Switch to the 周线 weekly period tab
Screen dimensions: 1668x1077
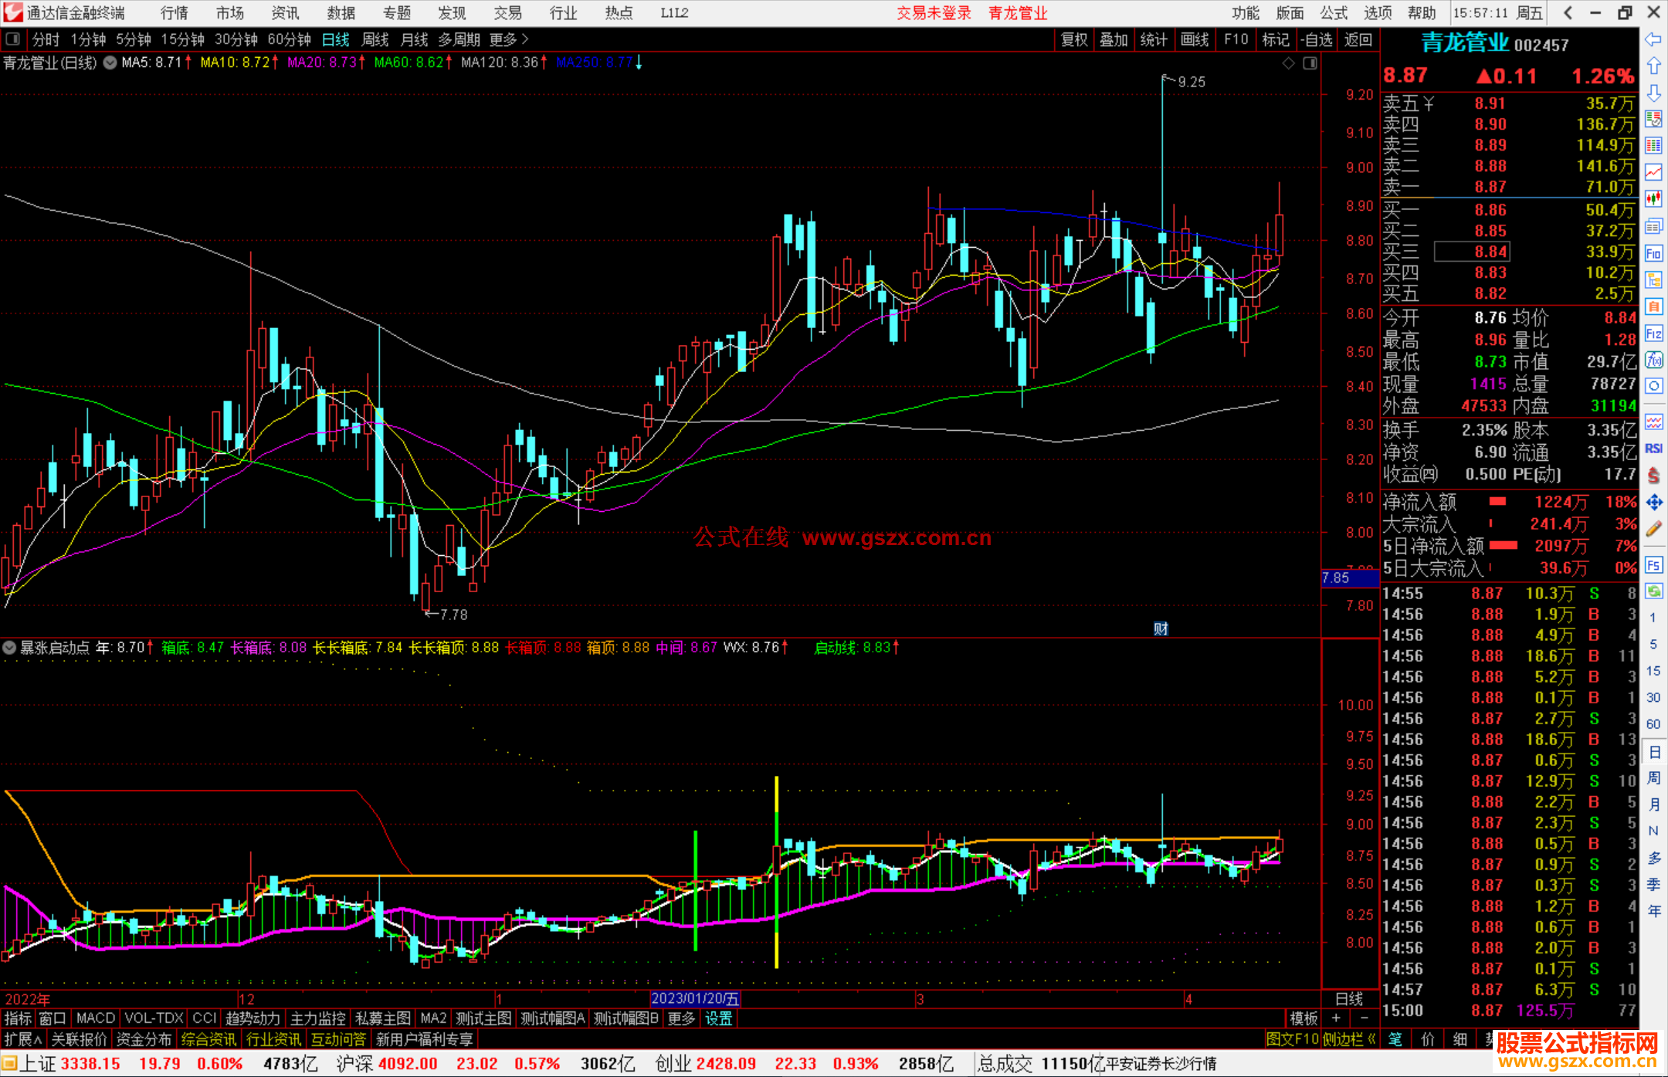(375, 39)
